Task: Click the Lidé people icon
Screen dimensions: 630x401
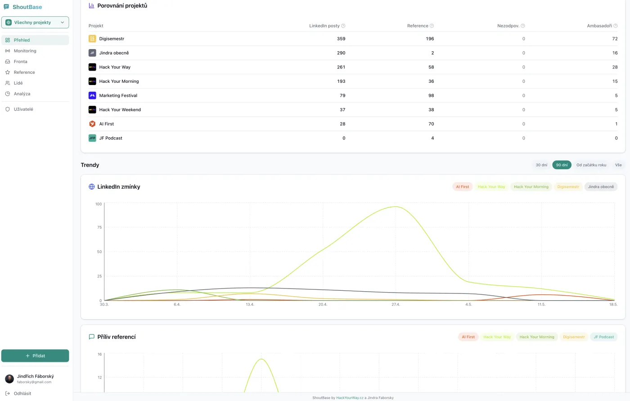Action: [x=8, y=83]
